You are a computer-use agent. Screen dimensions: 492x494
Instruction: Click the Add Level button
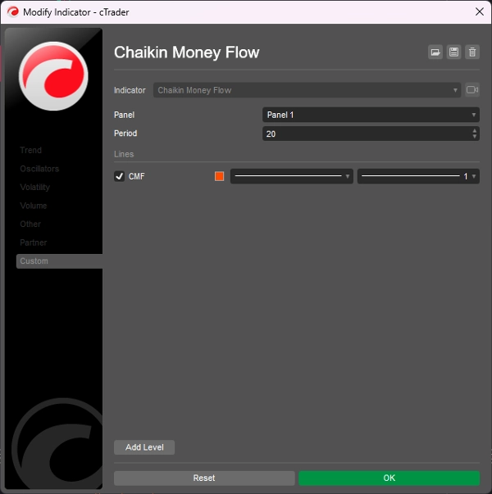point(144,447)
